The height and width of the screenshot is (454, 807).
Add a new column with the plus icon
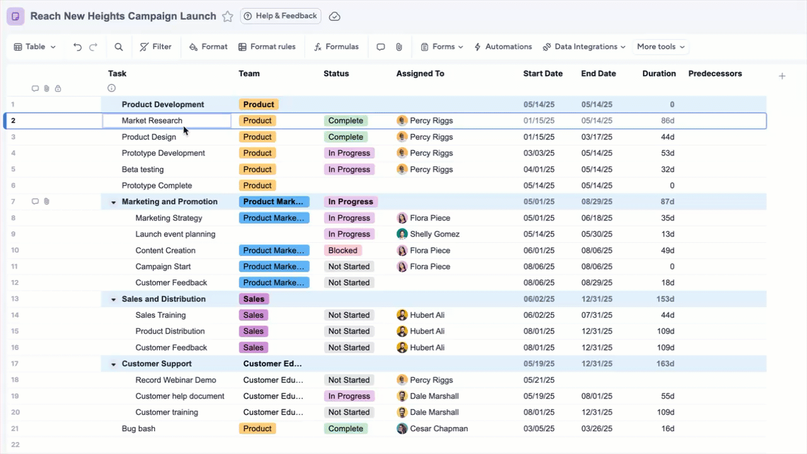click(782, 76)
